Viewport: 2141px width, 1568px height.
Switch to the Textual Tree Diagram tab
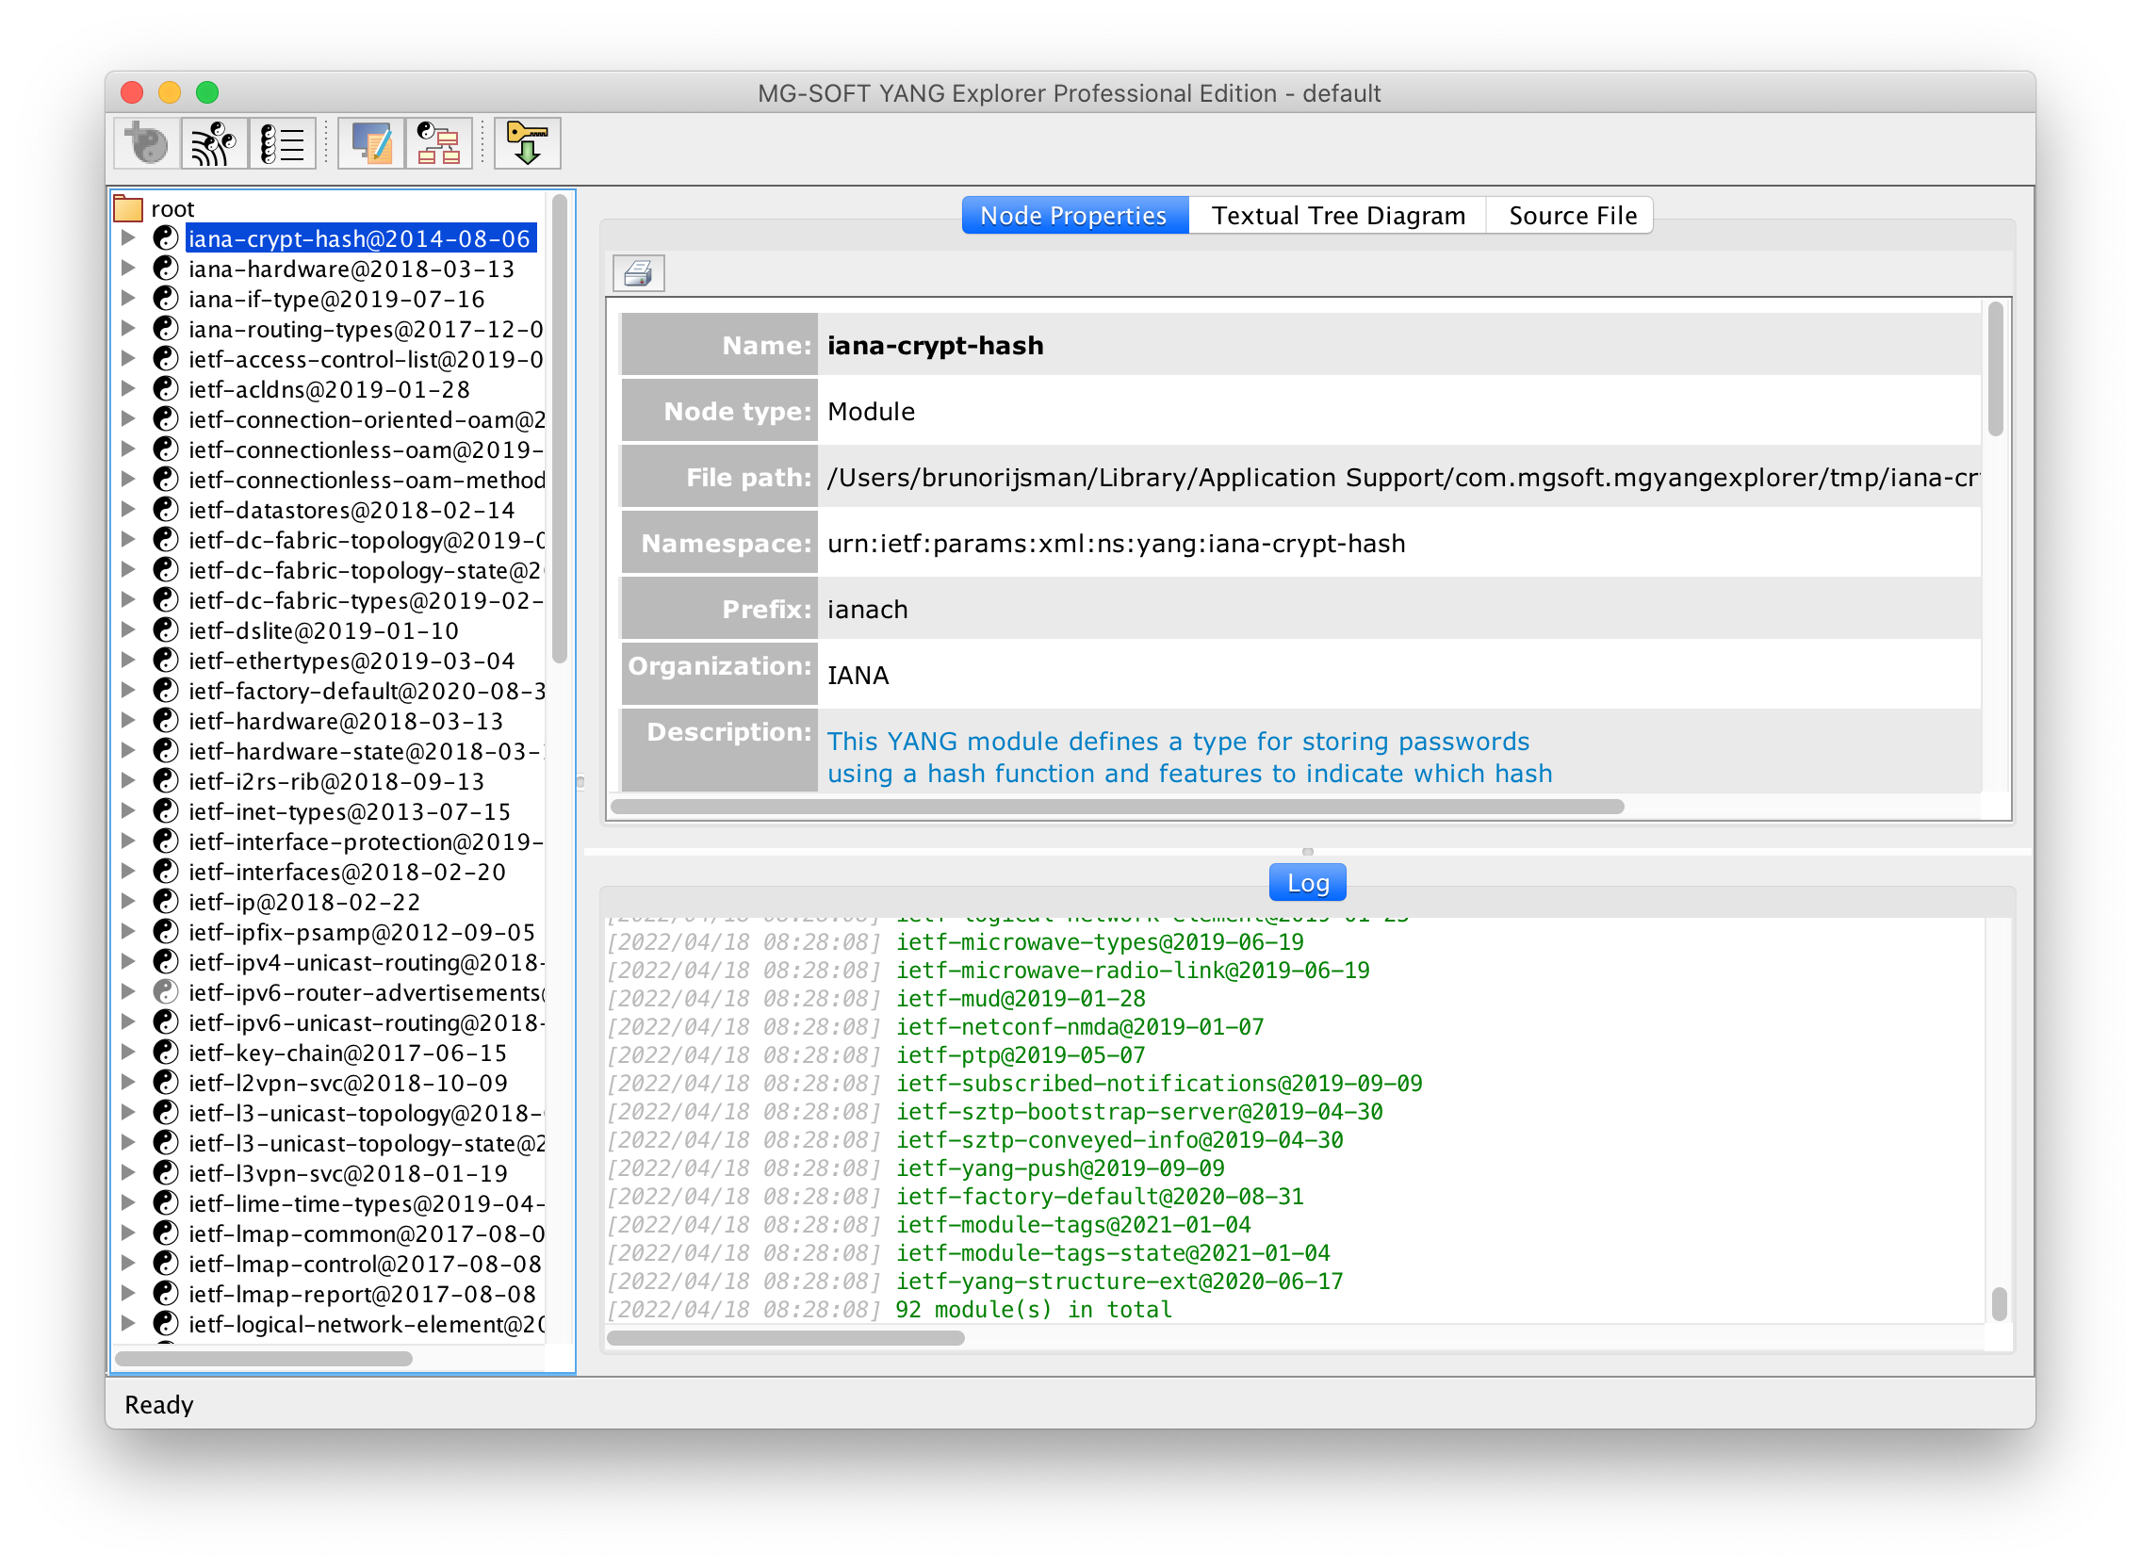coord(1337,216)
